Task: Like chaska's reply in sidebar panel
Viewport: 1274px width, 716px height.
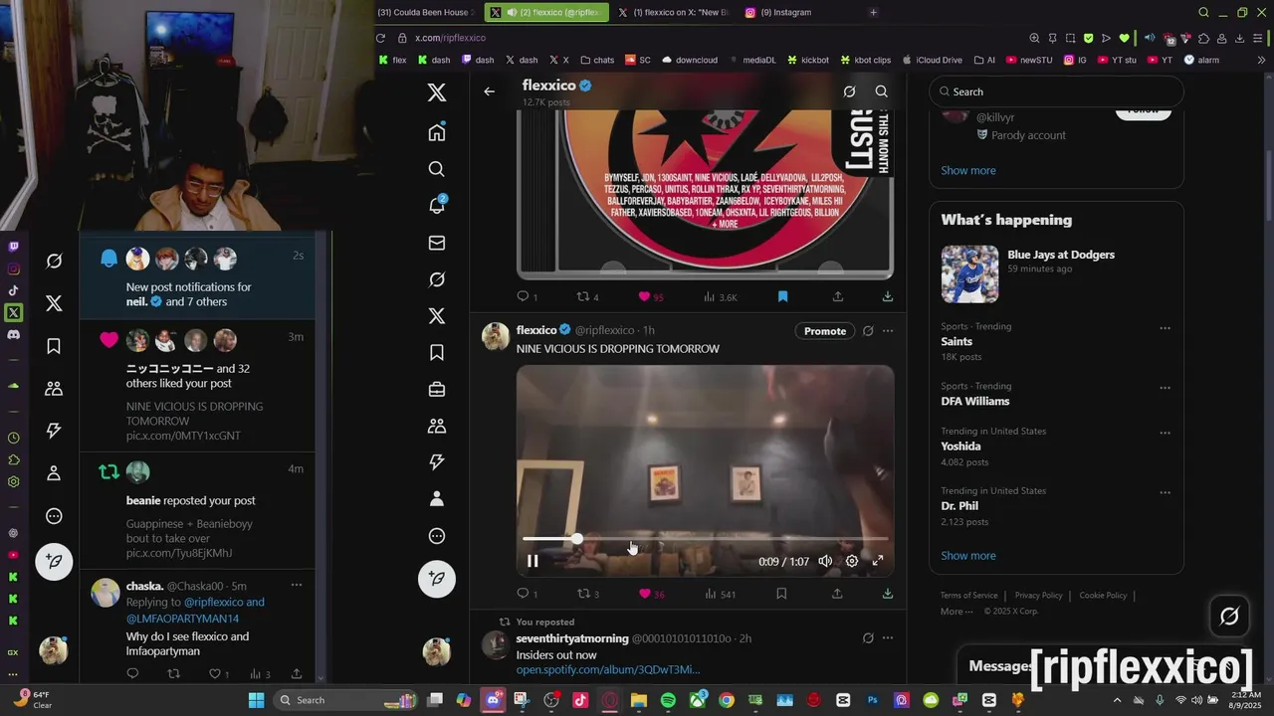Action: point(218,673)
